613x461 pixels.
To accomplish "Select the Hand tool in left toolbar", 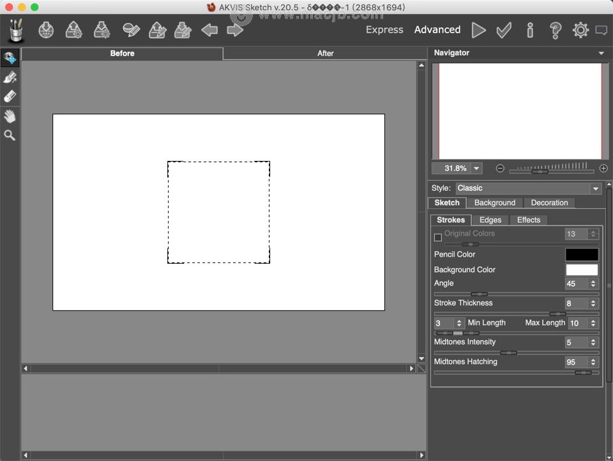I will coord(10,116).
